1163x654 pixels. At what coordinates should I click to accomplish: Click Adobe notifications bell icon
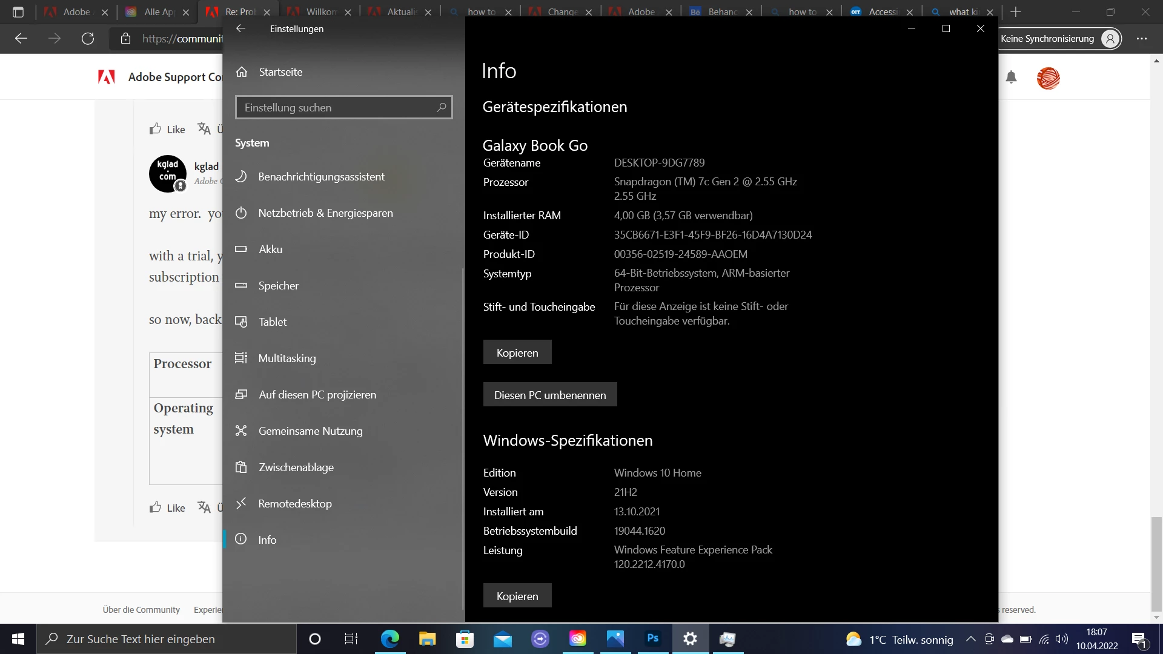click(1011, 78)
